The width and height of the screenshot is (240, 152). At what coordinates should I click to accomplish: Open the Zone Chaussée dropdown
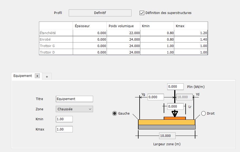[74, 109]
